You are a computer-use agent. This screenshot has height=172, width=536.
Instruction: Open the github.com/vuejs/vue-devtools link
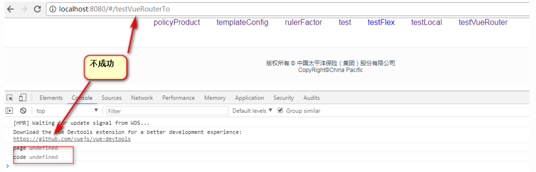tap(72, 139)
